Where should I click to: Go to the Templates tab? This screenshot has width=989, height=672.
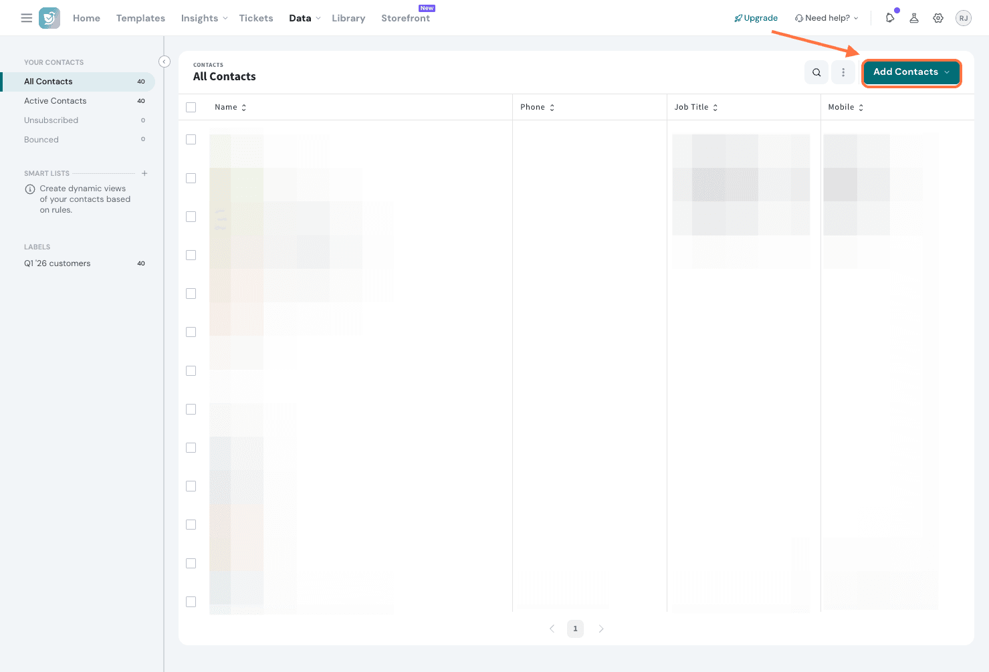(x=140, y=18)
